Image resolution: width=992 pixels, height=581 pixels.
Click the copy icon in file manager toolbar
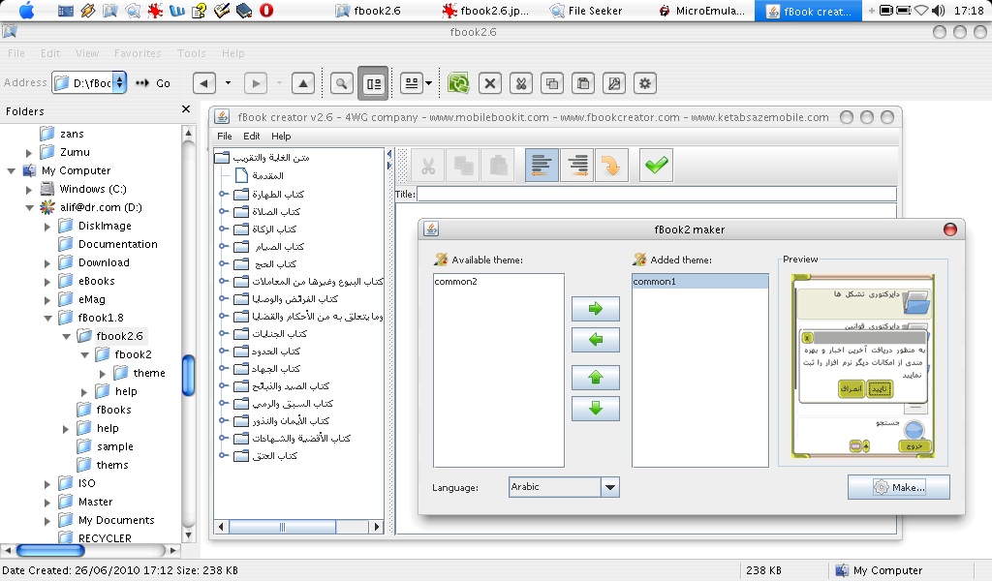pos(551,83)
